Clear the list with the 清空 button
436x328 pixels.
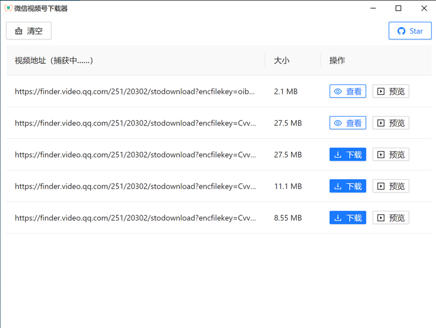coord(29,31)
